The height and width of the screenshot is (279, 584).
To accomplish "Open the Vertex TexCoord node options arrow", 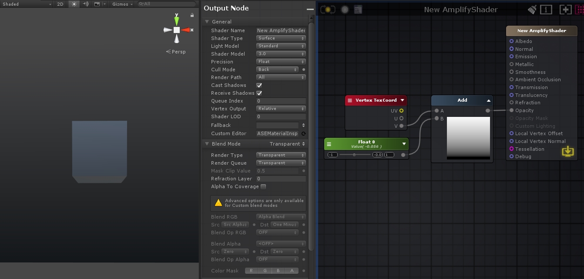I will click(402, 100).
